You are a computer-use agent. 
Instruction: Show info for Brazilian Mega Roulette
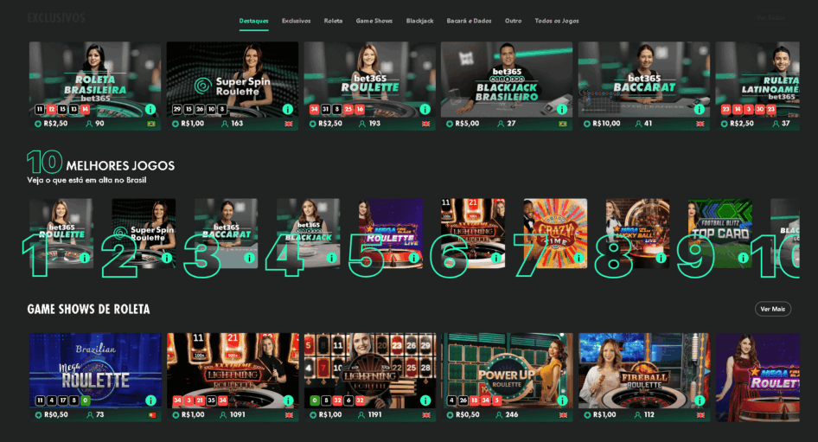[150, 400]
